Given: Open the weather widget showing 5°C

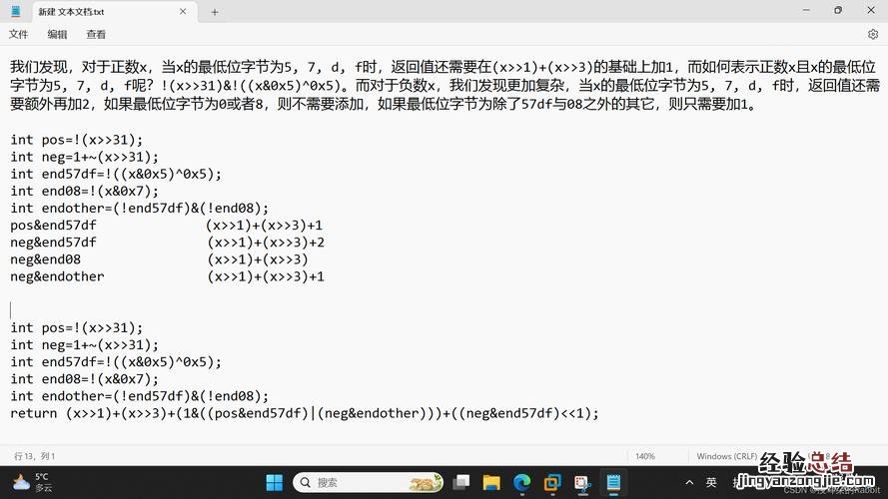Looking at the screenshot, I should click(30, 483).
